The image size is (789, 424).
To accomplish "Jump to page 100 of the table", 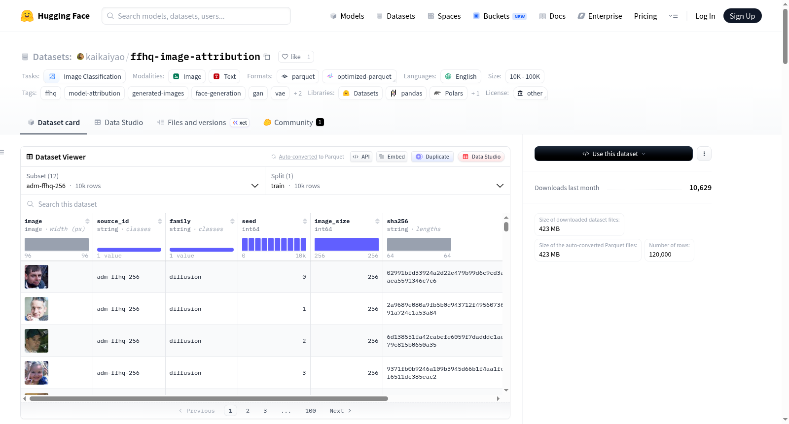I will 310,411.
